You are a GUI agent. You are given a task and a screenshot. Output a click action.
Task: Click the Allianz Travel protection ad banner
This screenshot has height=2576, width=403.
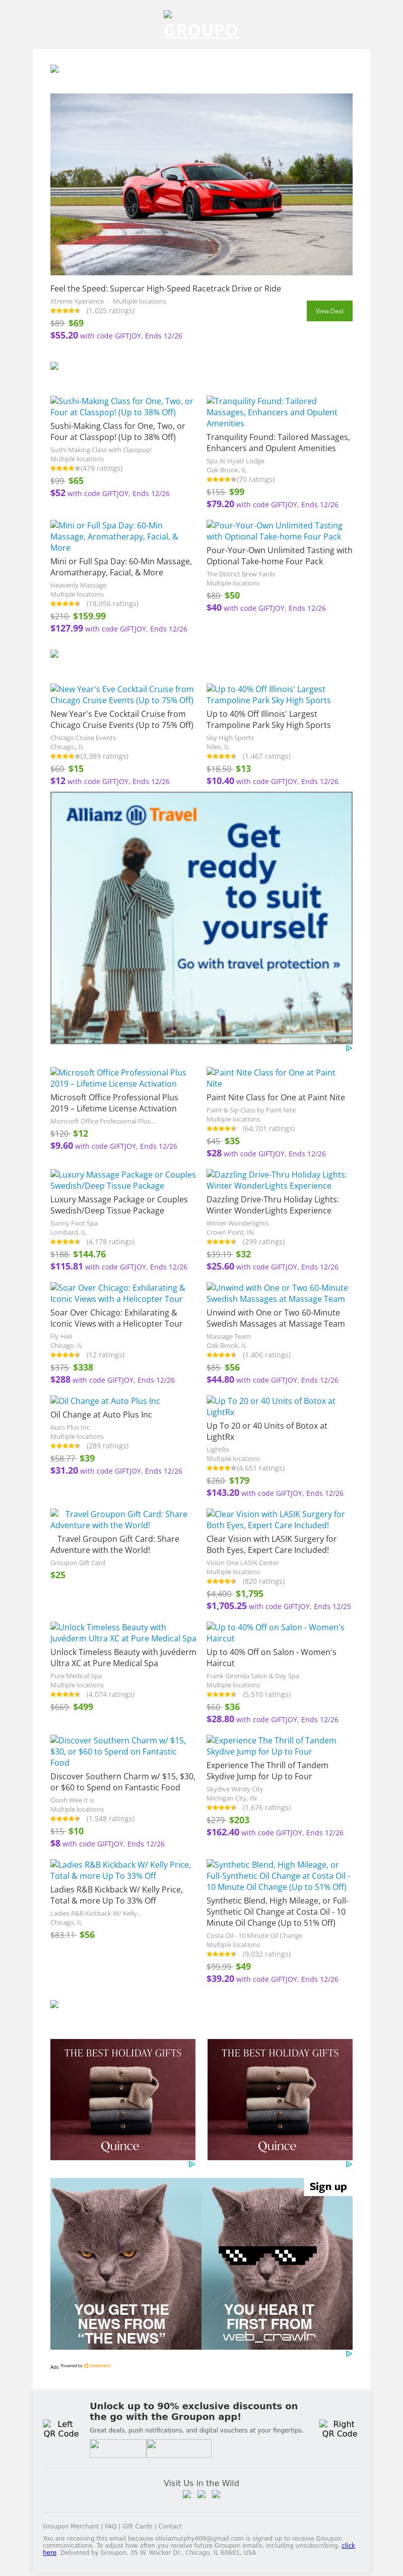tap(200, 917)
